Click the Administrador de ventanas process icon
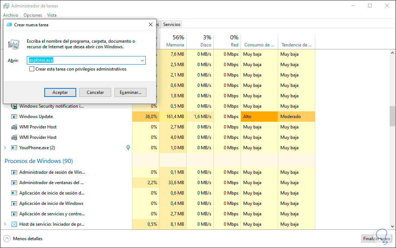Viewport: 396px width, 248px height. click(x=14, y=183)
